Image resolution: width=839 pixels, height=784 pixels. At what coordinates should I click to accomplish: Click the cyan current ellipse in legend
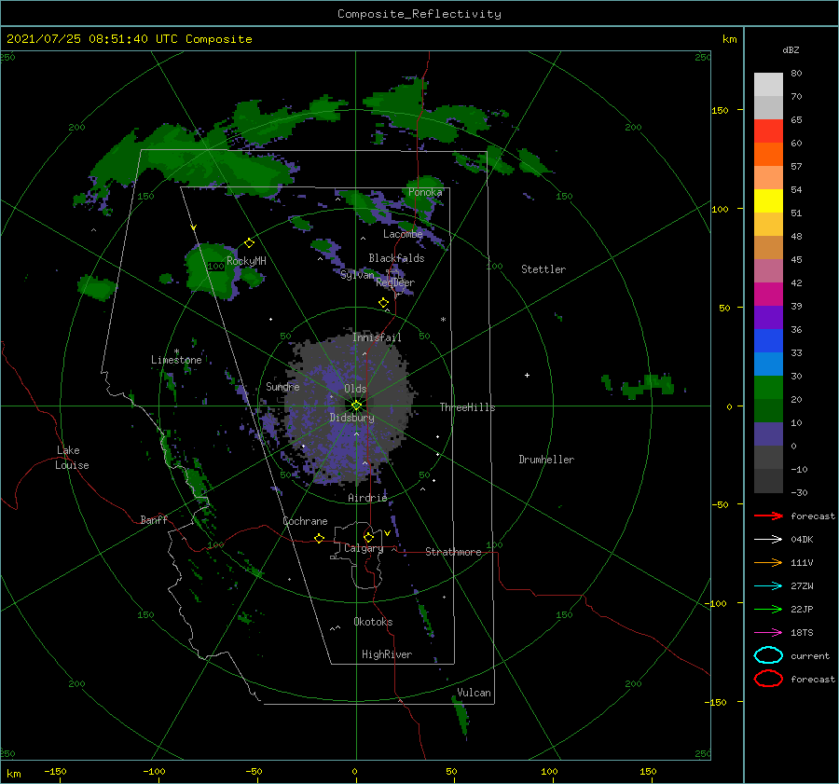[x=768, y=655]
